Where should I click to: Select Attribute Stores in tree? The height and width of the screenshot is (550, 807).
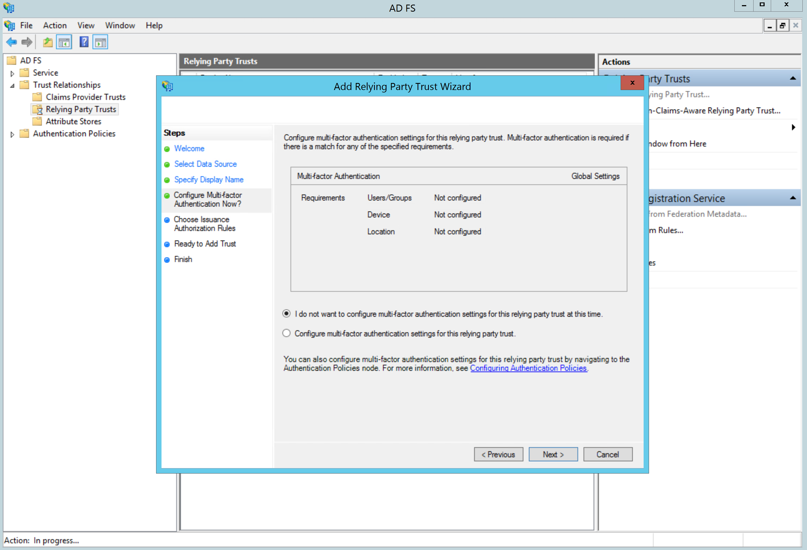pyautogui.click(x=74, y=121)
